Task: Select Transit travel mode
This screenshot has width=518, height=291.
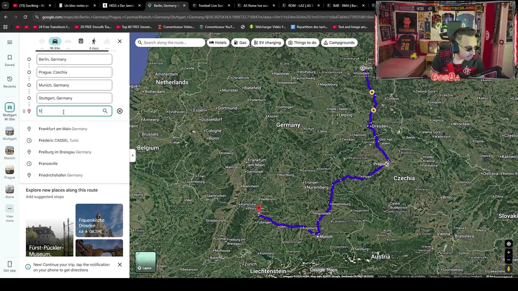Action: click(81, 42)
